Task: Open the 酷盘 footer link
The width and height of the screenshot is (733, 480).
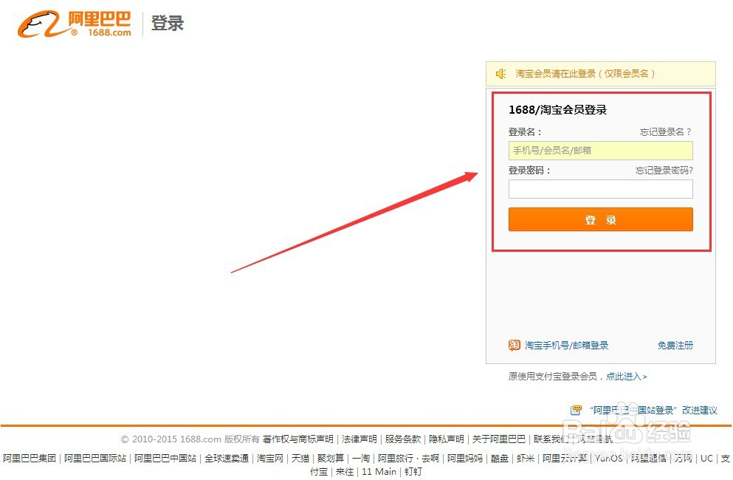Action: coord(500,458)
